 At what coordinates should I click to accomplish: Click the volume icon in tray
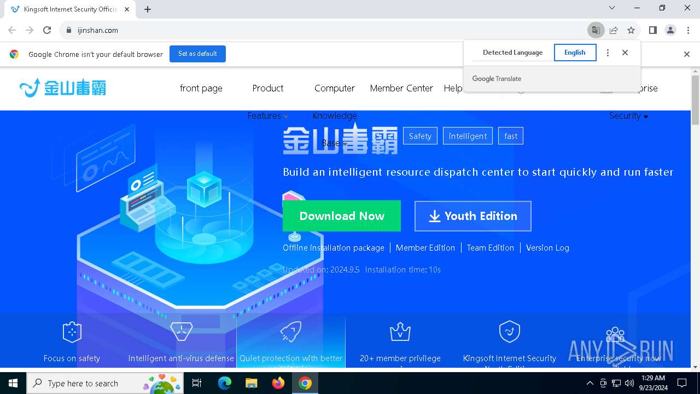[x=629, y=383]
